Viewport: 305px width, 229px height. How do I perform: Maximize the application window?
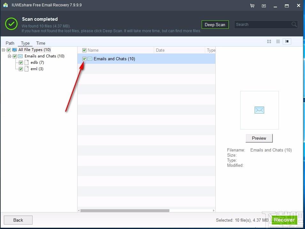pyautogui.click(x=287, y=6)
